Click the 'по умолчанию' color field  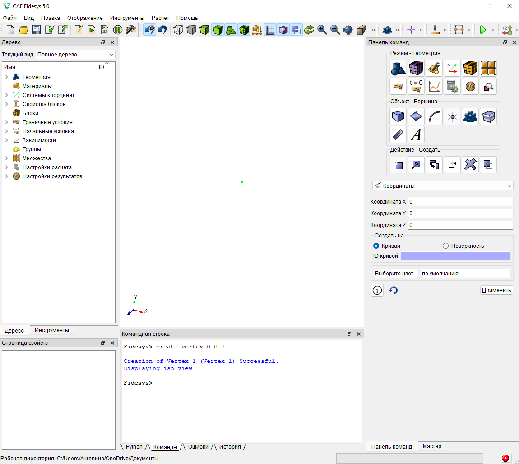[x=465, y=274]
